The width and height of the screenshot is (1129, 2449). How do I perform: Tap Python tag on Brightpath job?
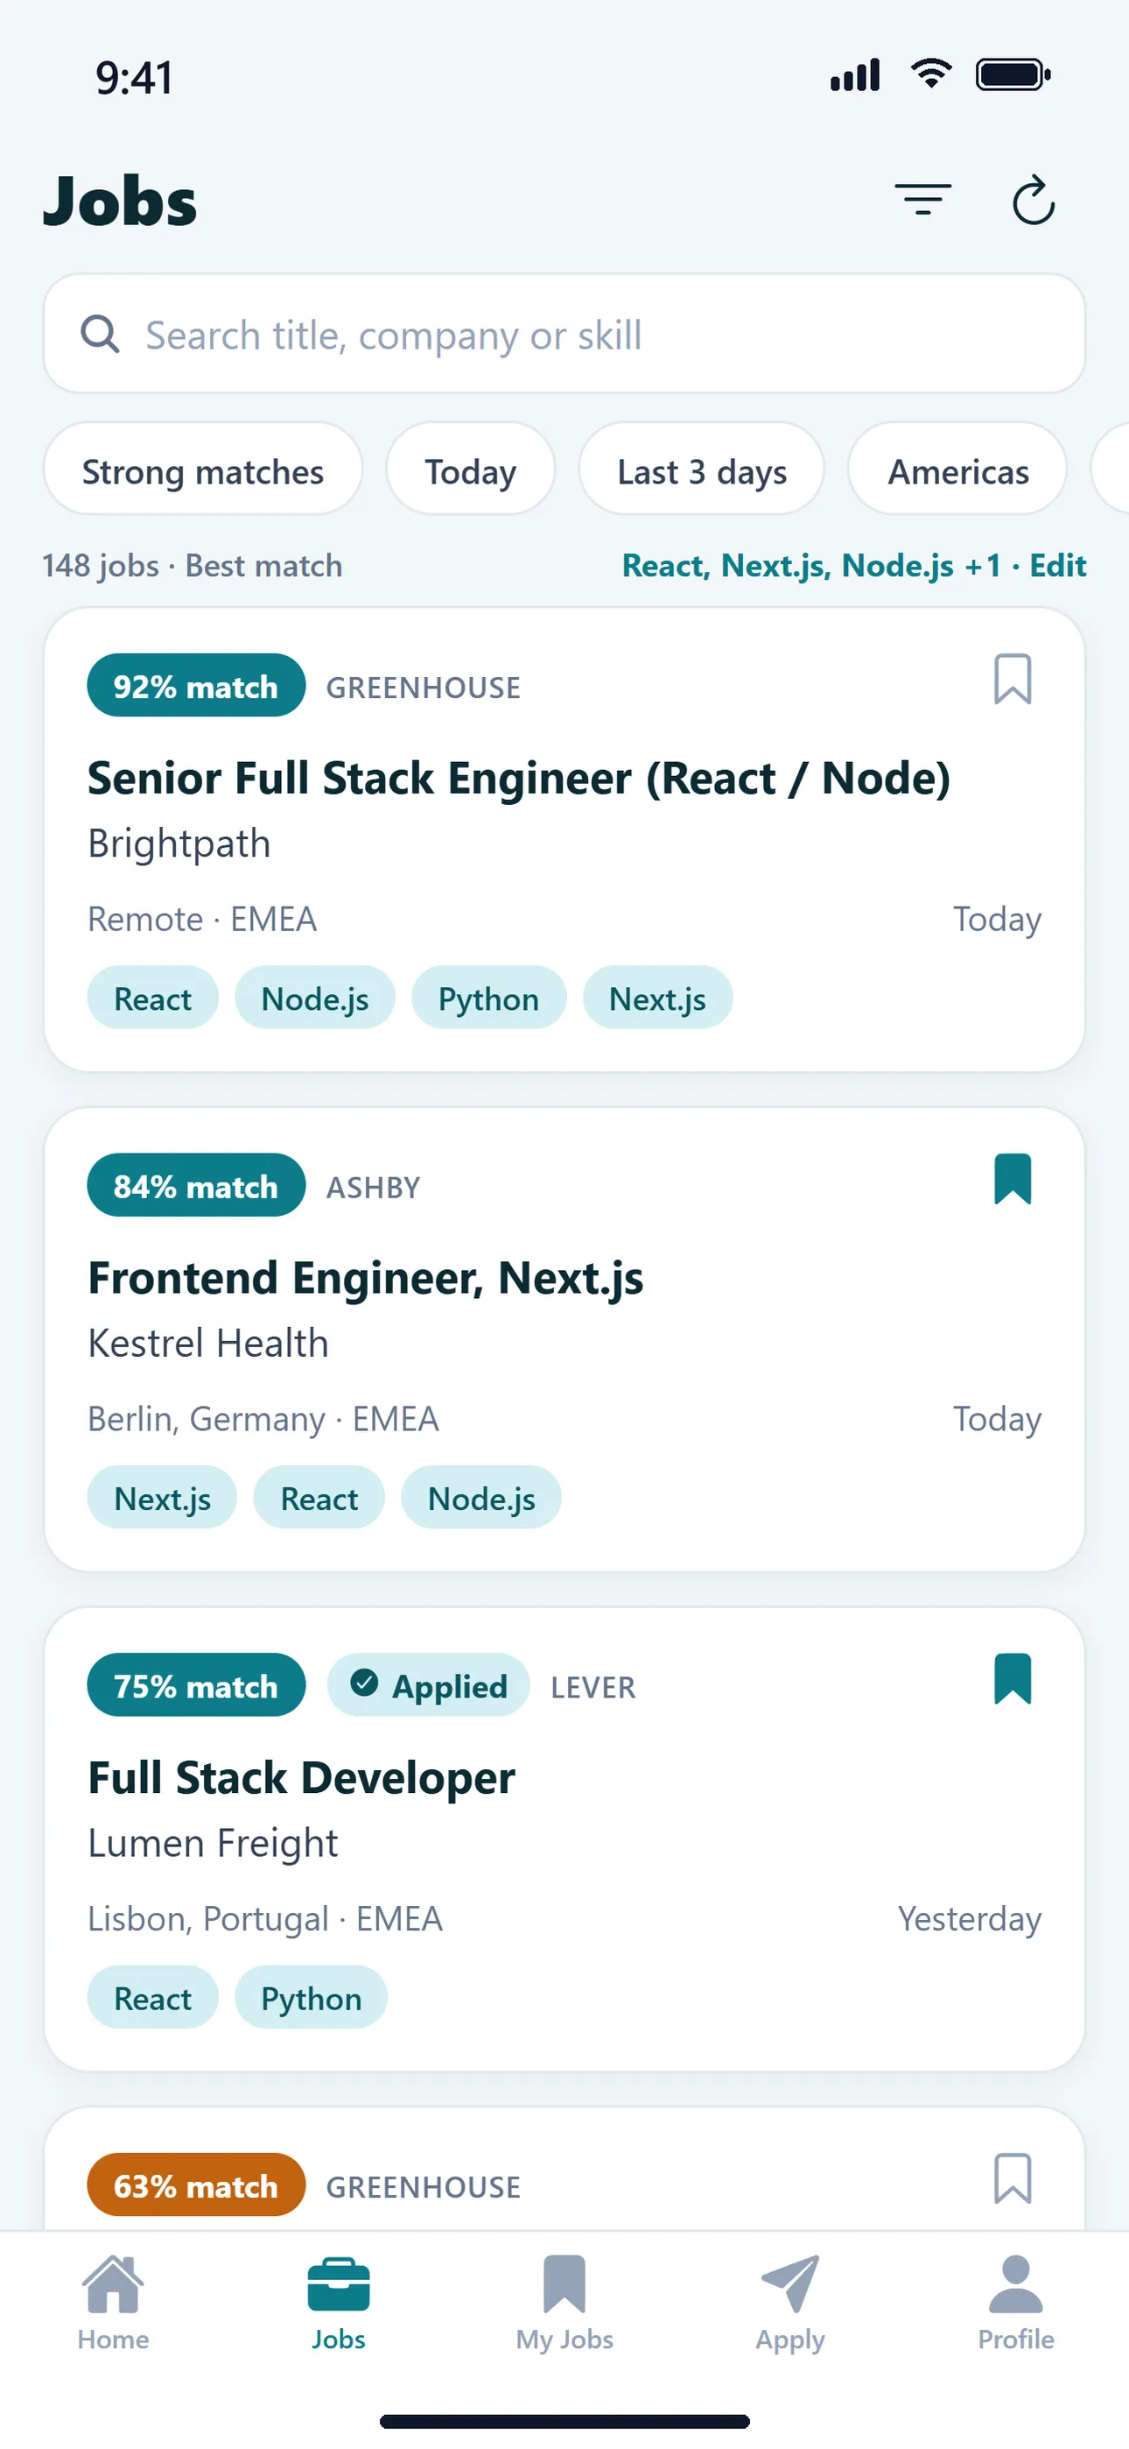[488, 999]
